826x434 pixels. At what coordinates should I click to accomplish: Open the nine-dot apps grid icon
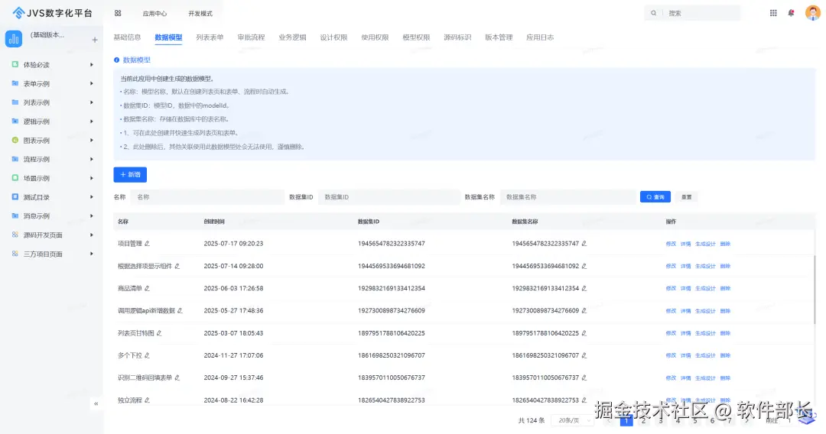[773, 13]
